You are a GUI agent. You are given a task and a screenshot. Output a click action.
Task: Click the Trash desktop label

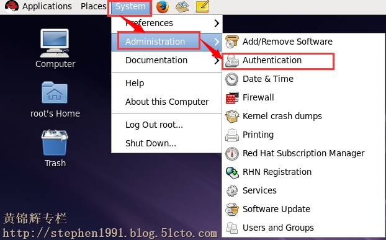pyautogui.click(x=55, y=164)
